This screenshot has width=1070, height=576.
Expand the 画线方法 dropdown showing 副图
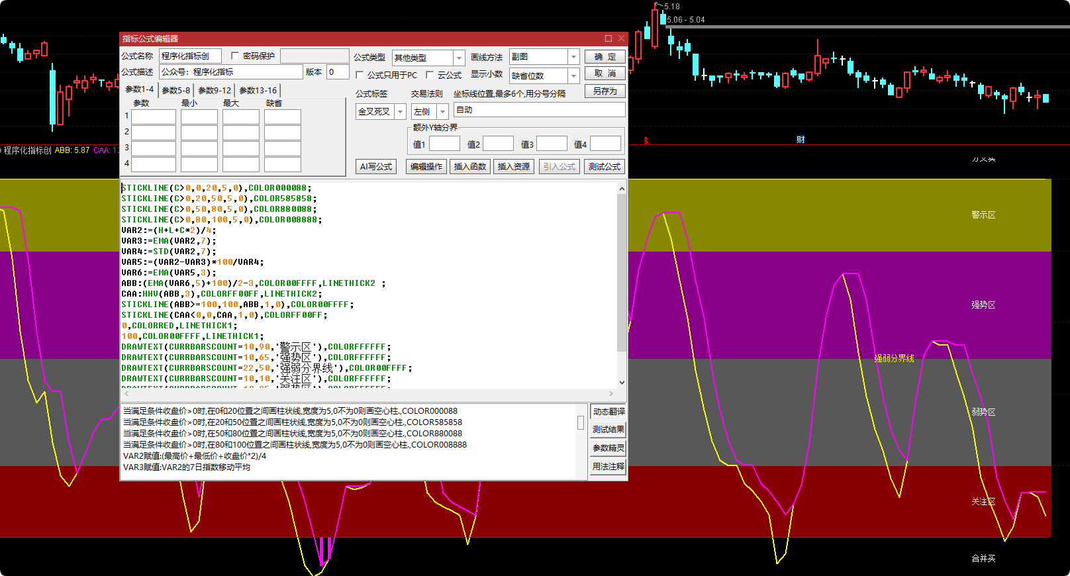pos(573,57)
